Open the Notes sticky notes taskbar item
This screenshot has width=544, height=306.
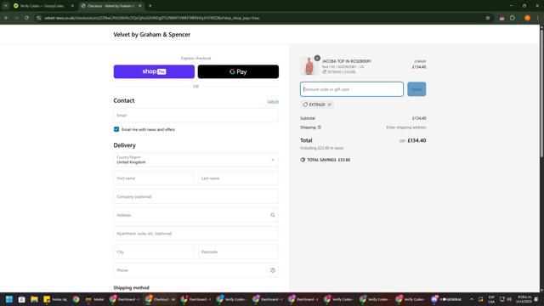tap(55, 299)
